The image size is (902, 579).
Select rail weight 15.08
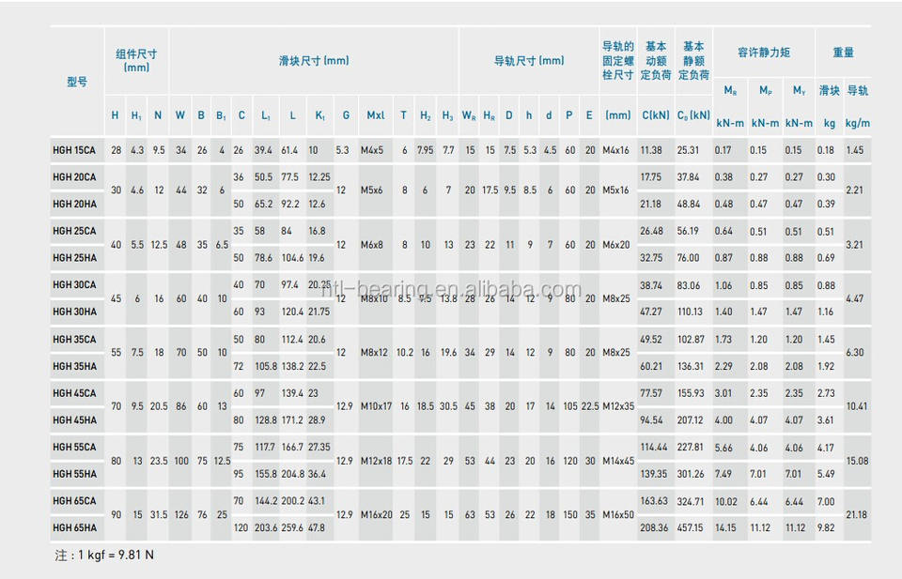click(857, 461)
